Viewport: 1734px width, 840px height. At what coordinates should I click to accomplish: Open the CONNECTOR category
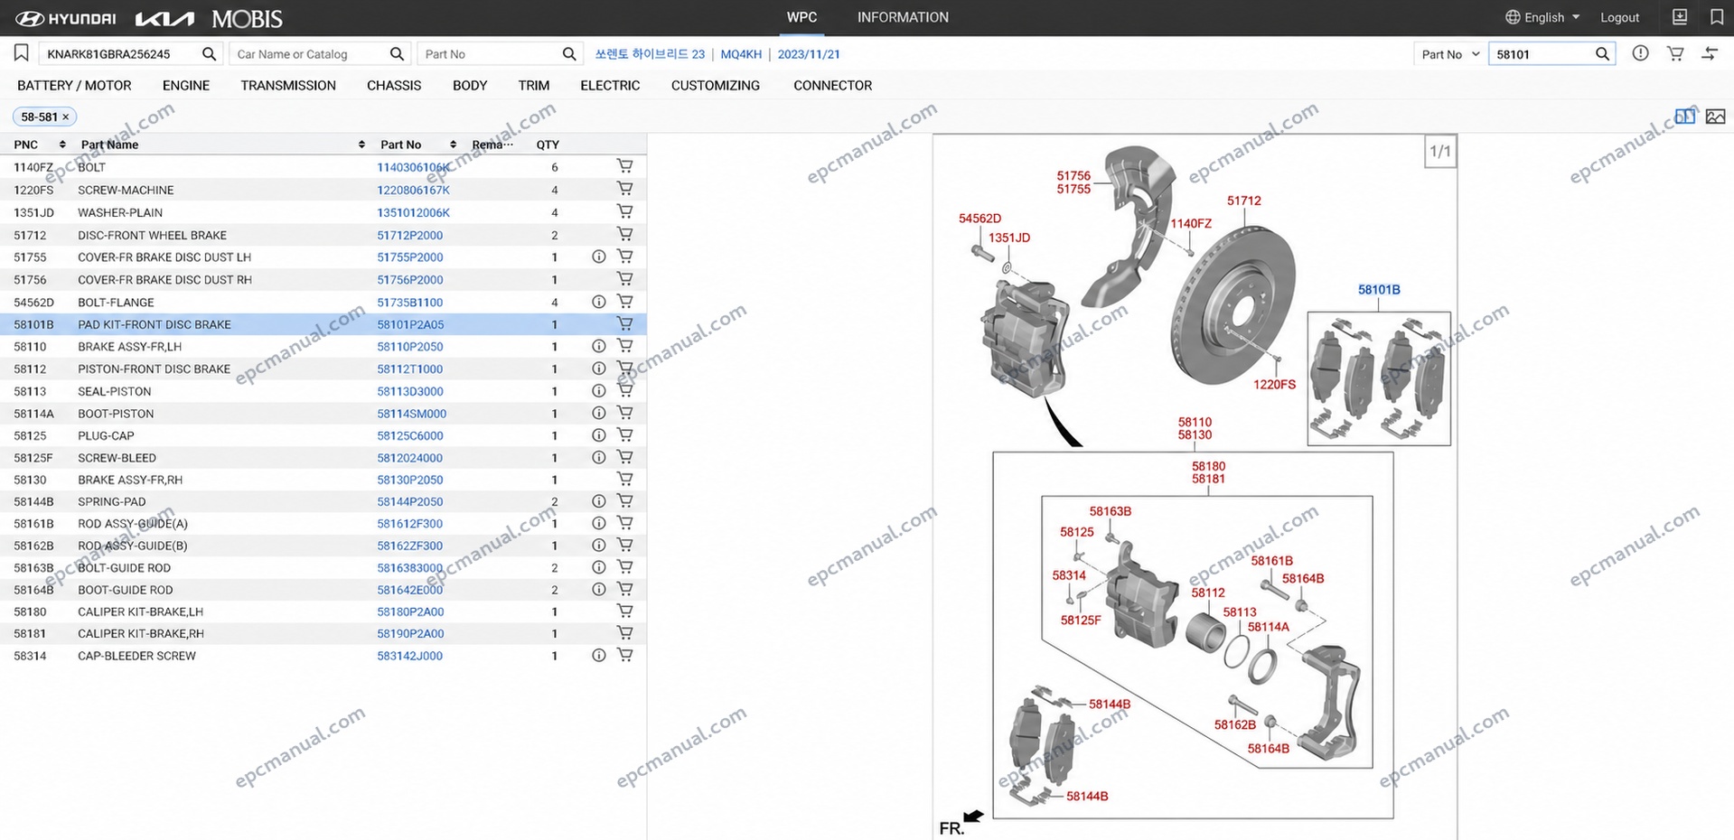(833, 85)
